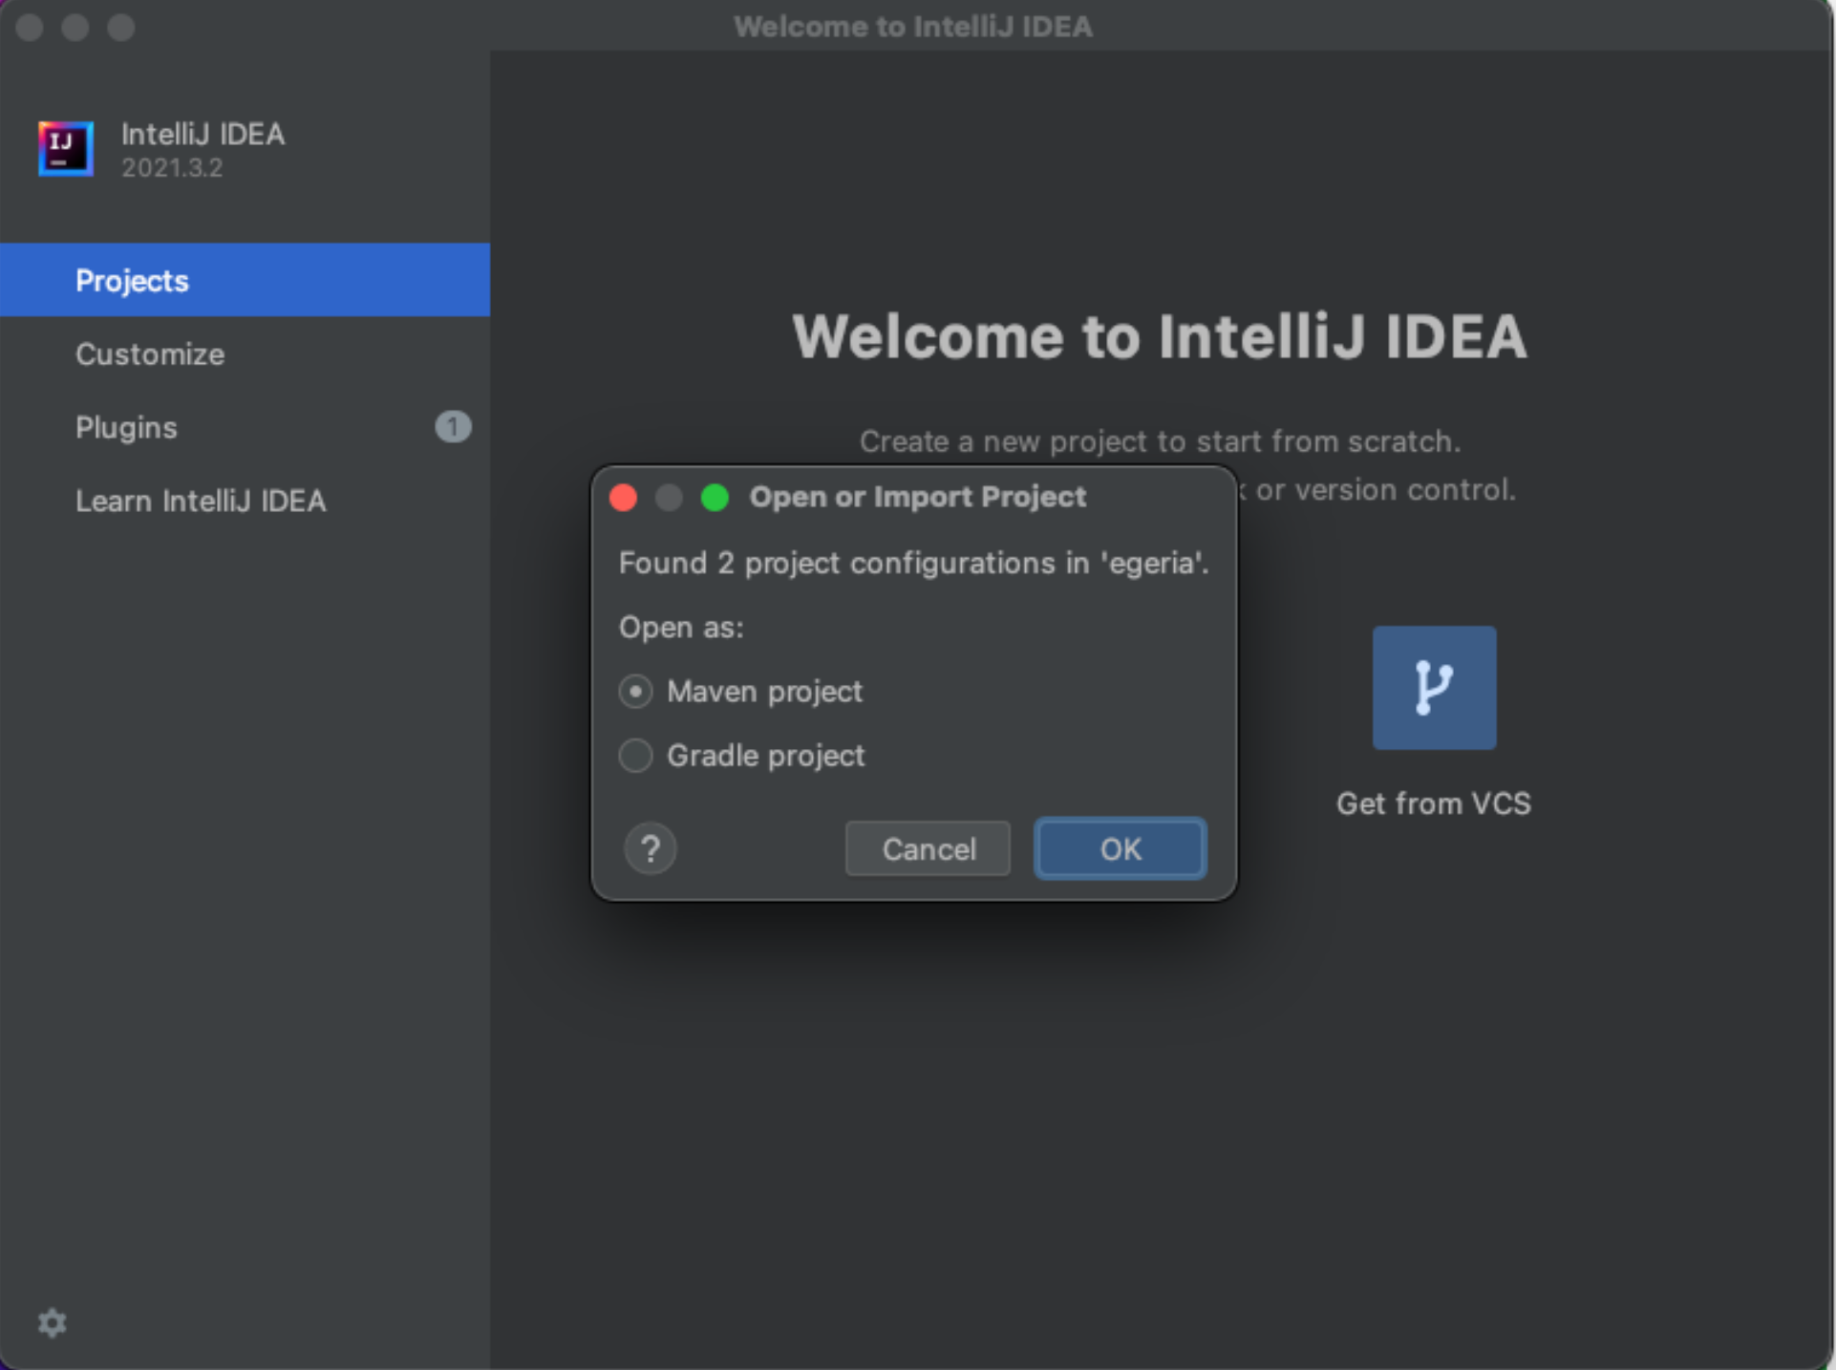Viewport: 1836px width, 1370px height.
Task: Click the Open or Import Project title
Action: coord(918,497)
